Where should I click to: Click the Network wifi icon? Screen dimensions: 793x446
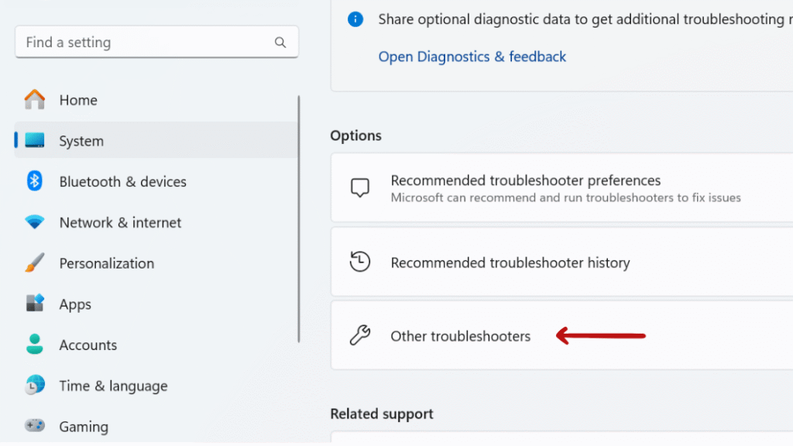coord(34,222)
